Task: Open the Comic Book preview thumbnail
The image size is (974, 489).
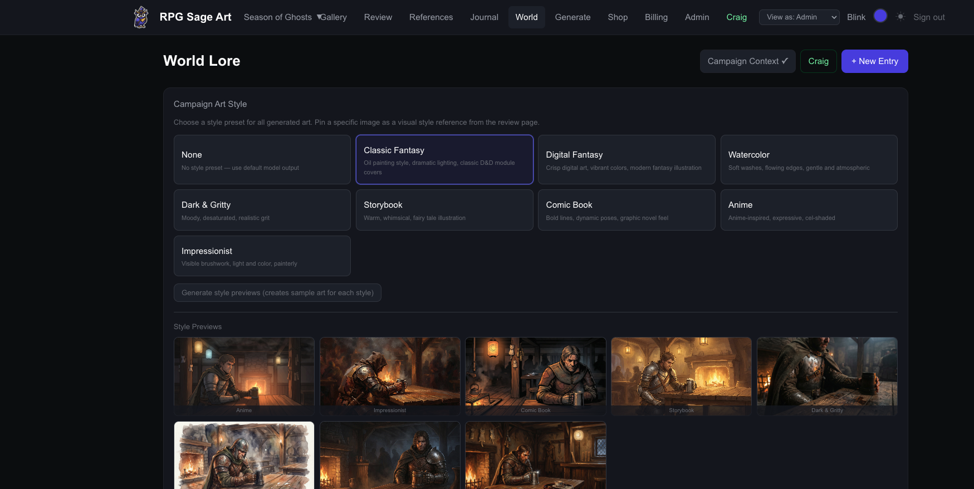Action: click(x=535, y=372)
